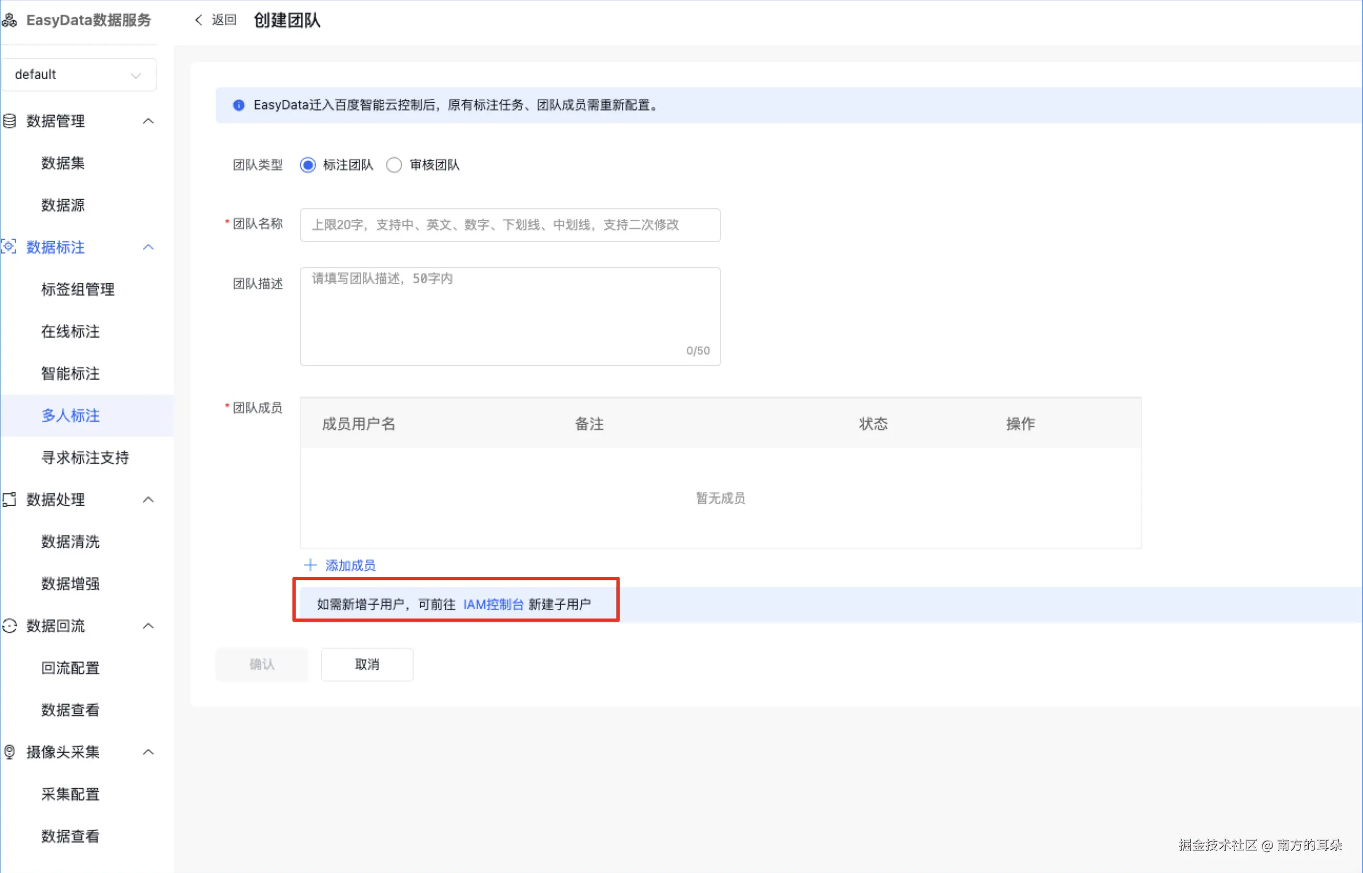
Task: Click the plus icon for 添加成员
Action: point(310,565)
